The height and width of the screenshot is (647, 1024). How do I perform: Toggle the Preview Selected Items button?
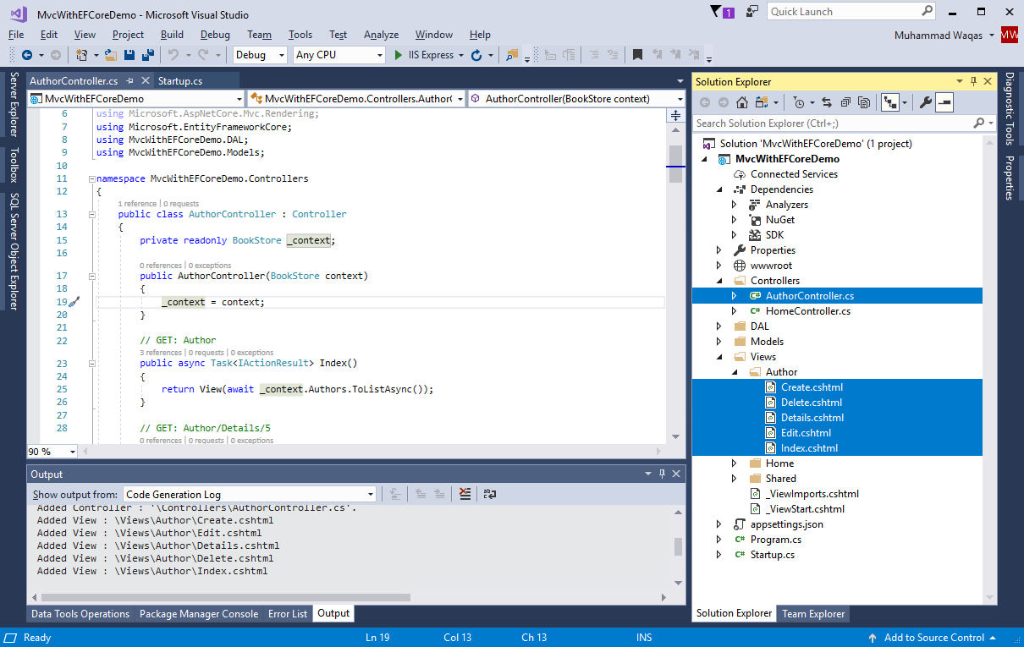pyautogui.click(x=944, y=102)
